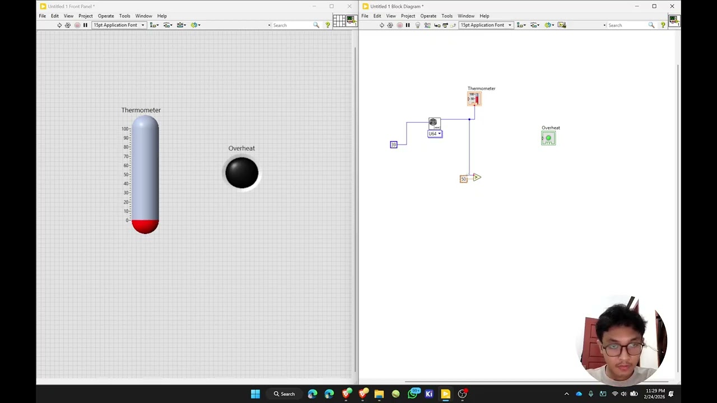
Task: Open the Windows Start menu
Action: pos(255,394)
